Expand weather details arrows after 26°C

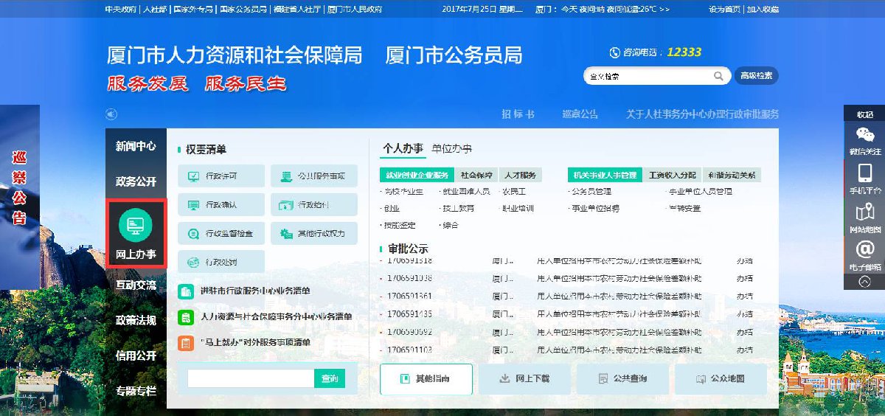(664, 10)
